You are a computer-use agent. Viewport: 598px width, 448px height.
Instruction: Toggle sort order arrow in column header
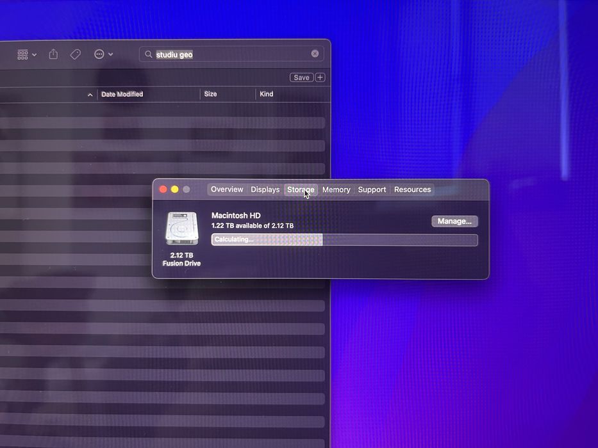click(x=90, y=95)
